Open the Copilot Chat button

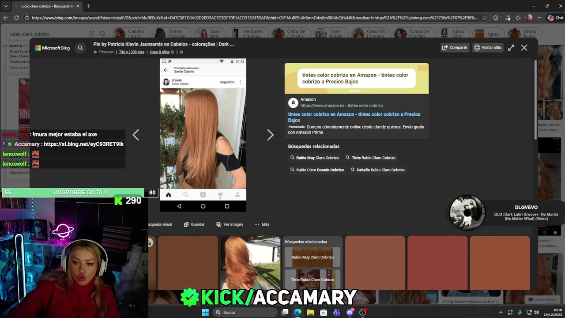point(555,18)
